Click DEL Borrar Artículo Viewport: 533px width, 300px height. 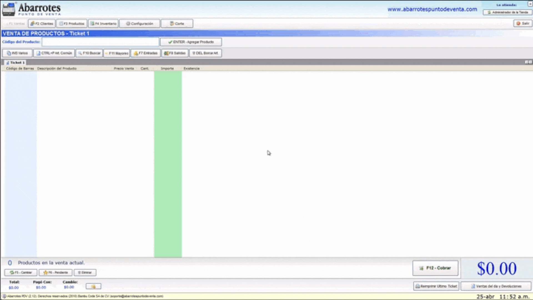pyautogui.click(x=205, y=53)
